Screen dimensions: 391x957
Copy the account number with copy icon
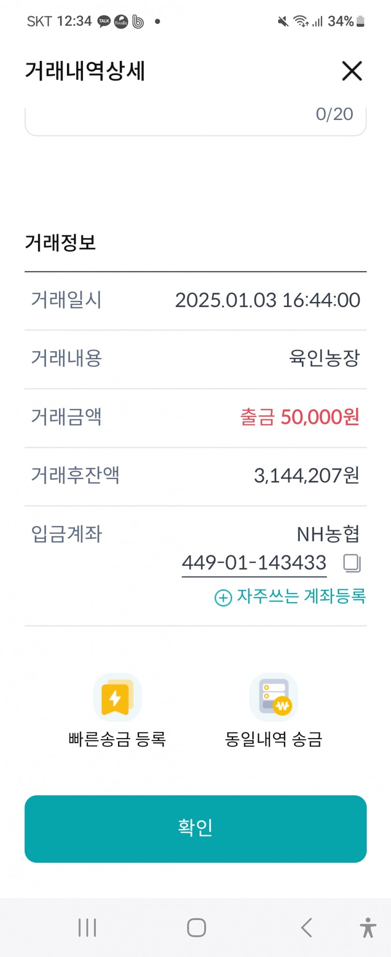pos(352,563)
